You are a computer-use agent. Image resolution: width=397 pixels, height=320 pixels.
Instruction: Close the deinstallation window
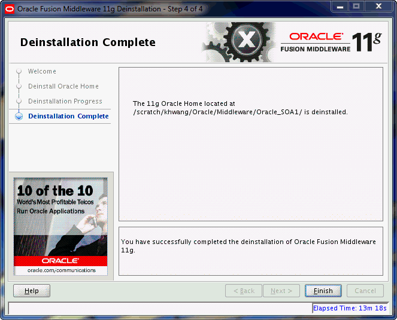pyautogui.click(x=378, y=7)
